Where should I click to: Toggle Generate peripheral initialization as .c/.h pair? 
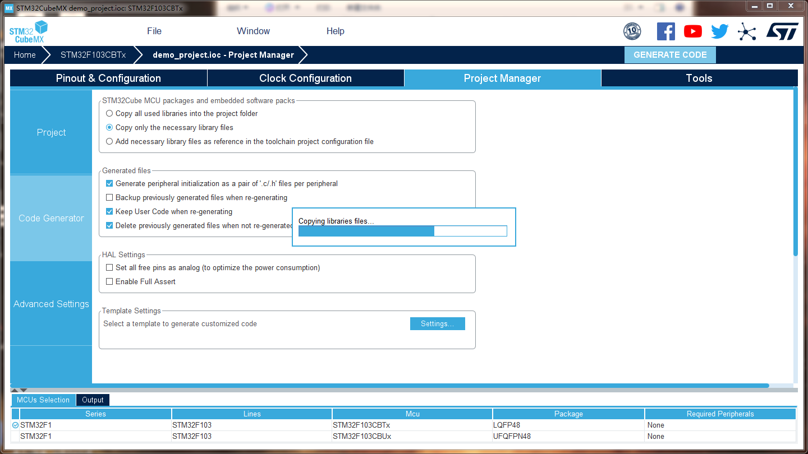coord(109,183)
